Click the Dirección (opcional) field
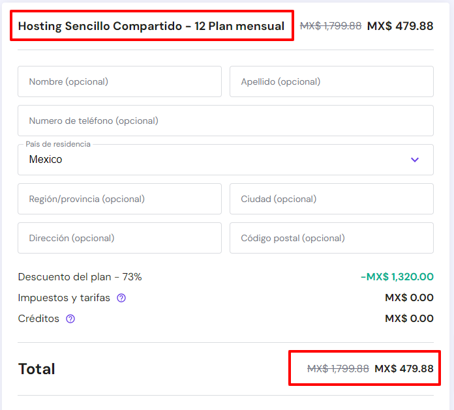 [119, 238]
